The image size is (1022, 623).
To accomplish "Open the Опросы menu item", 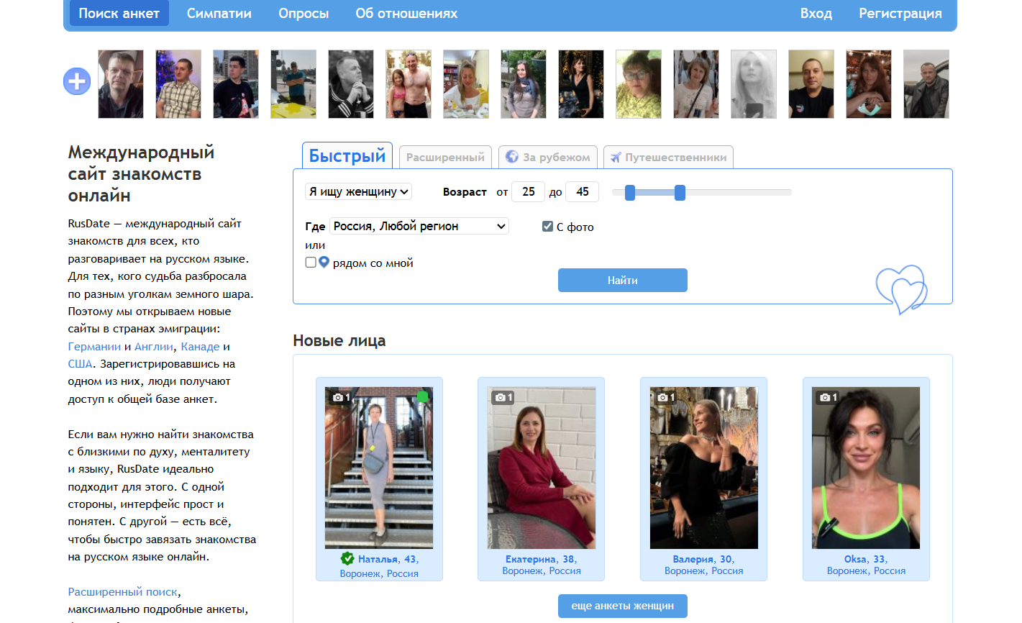I will pyautogui.click(x=304, y=13).
